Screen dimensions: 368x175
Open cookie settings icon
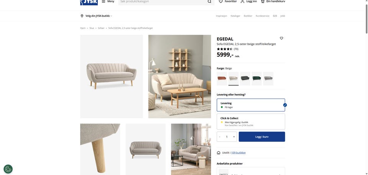pos(8,169)
